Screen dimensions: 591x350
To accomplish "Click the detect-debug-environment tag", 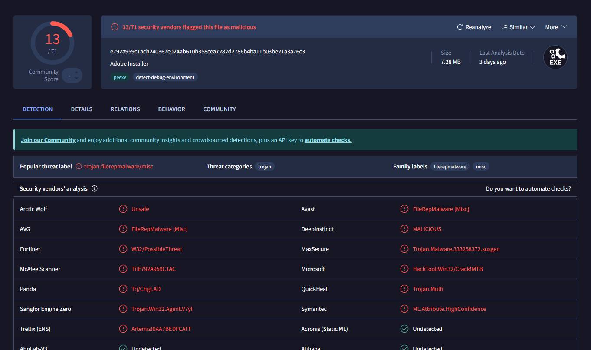I will [x=165, y=77].
